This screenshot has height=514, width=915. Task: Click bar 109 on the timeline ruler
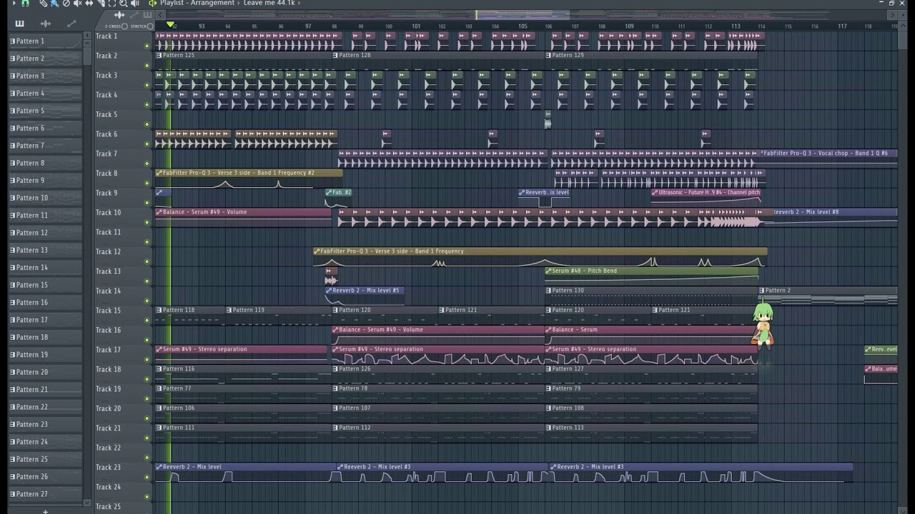(629, 26)
